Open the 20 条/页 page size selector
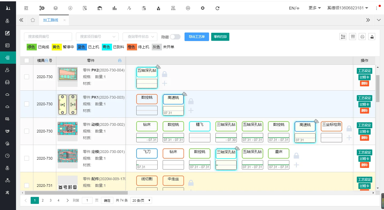This screenshot has height=210, width=384. tap(141, 200)
